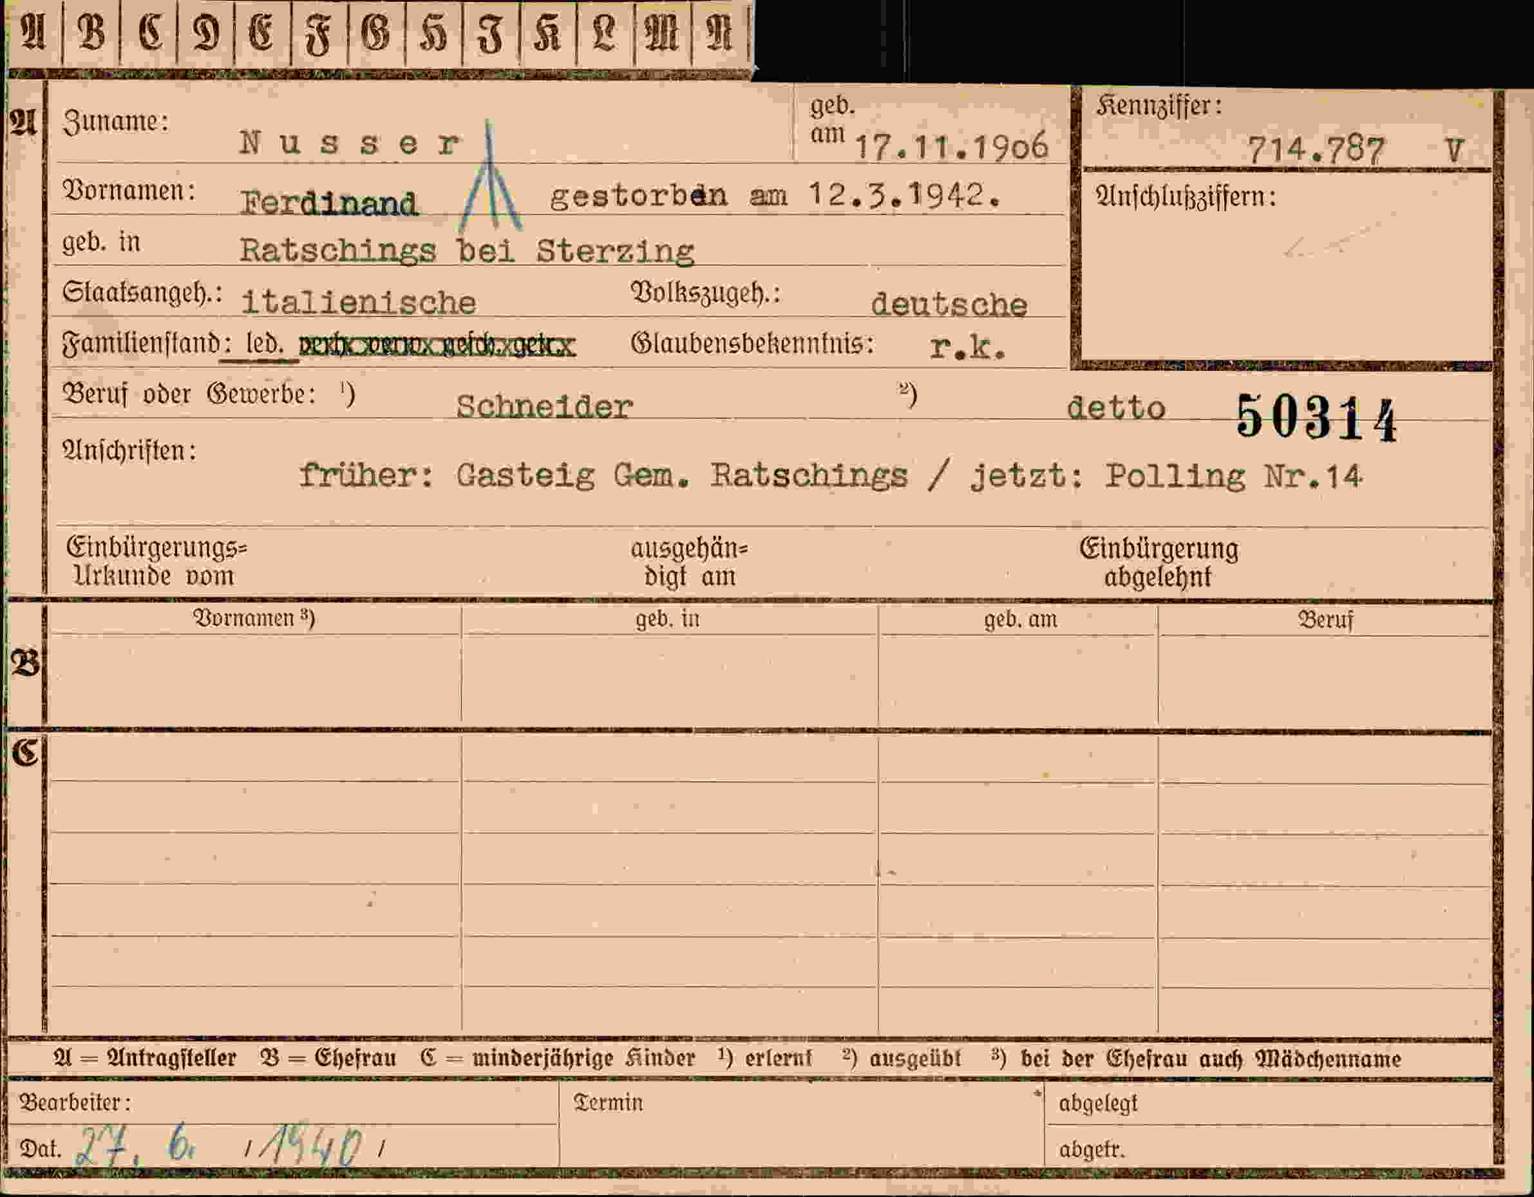Click the 'Anschriften:' label
The image size is (1534, 1197).
pyautogui.click(x=129, y=451)
